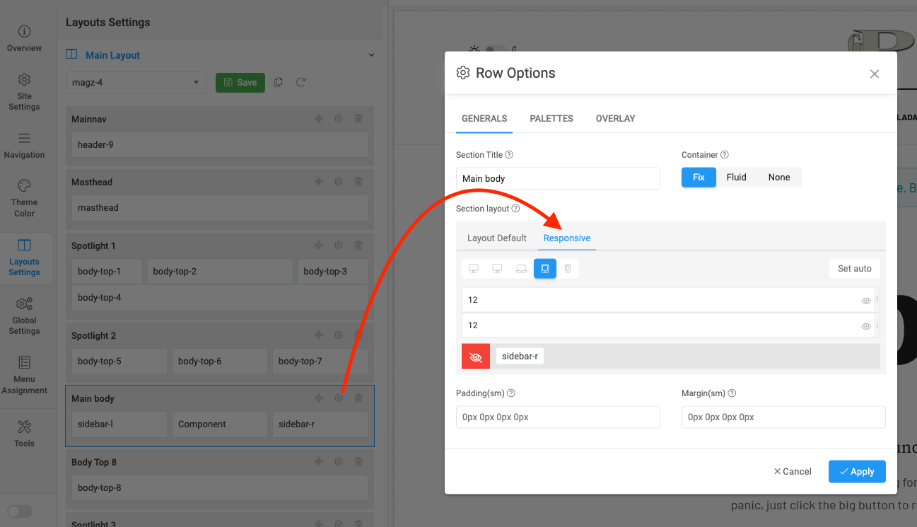Toggle the switch at the sidebar bottom
The width and height of the screenshot is (917, 527).
[20, 511]
